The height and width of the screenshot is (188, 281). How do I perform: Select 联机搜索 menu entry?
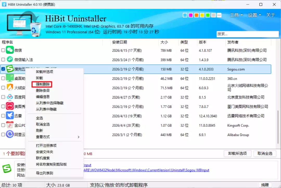(42, 158)
